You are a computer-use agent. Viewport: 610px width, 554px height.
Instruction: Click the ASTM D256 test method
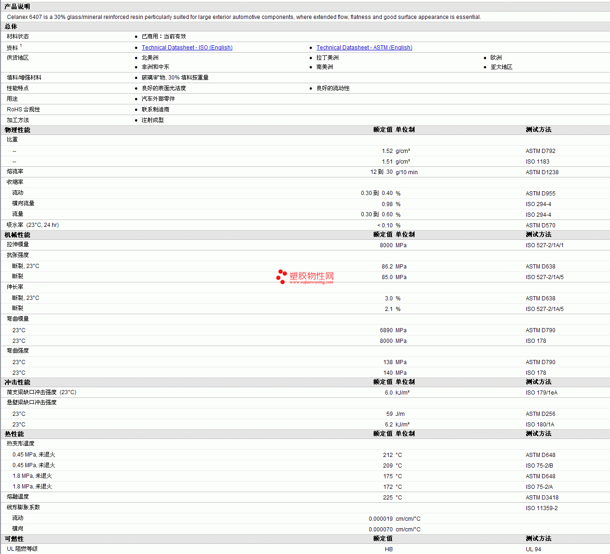pos(541,414)
